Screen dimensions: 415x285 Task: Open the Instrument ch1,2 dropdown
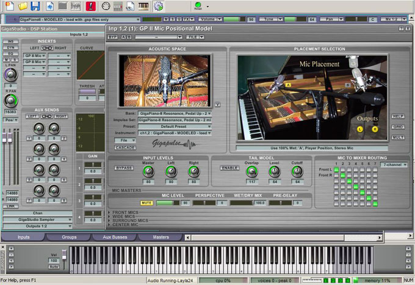point(175,133)
